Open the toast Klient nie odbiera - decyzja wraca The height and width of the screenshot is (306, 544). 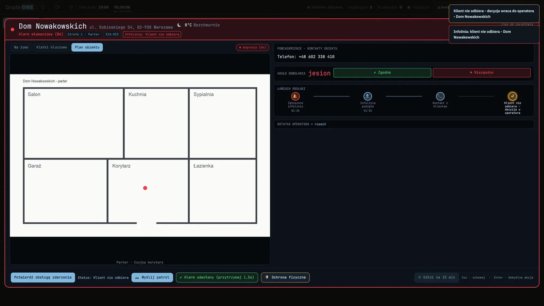click(494, 14)
